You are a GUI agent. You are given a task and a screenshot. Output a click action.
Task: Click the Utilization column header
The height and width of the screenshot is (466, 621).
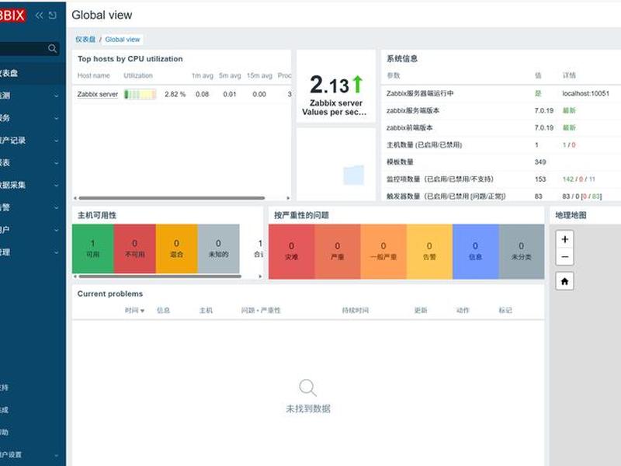[x=138, y=75]
